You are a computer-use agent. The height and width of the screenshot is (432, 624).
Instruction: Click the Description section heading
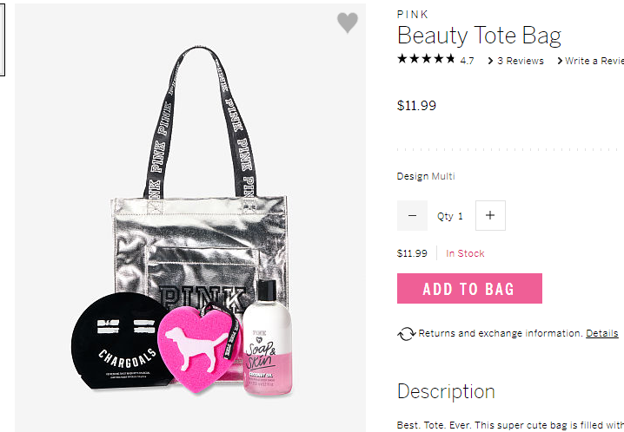(446, 391)
